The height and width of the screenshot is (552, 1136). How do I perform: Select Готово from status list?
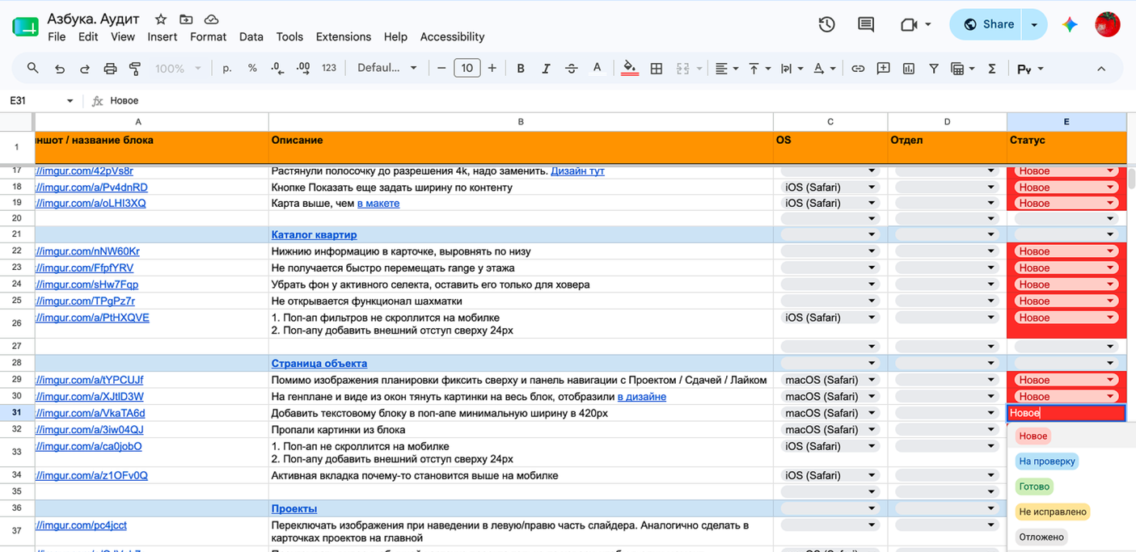pyautogui.click(x=1034, y=487)
